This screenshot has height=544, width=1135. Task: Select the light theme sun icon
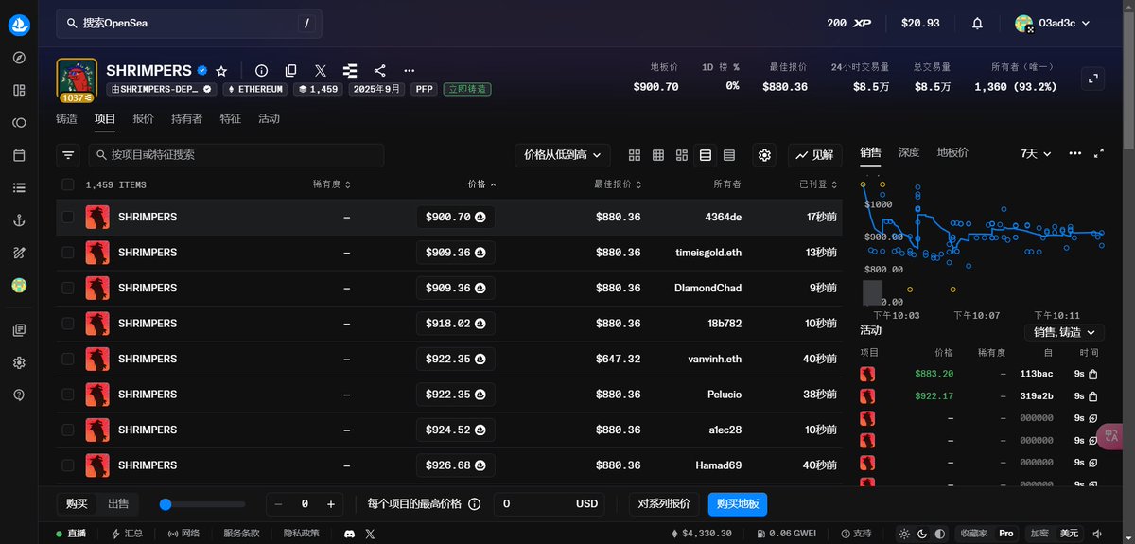point(905,534)
